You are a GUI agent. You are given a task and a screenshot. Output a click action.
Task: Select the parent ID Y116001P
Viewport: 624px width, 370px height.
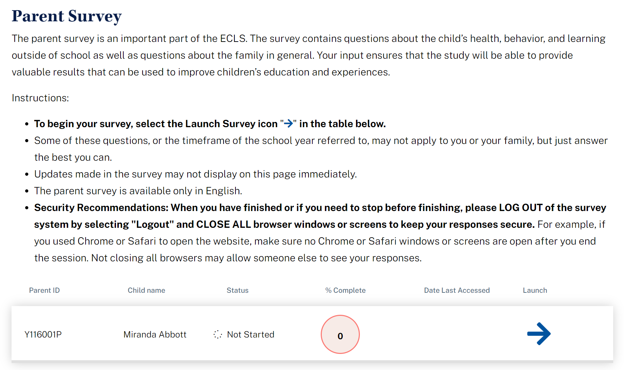pyautogui.click(x=43, y=334)
